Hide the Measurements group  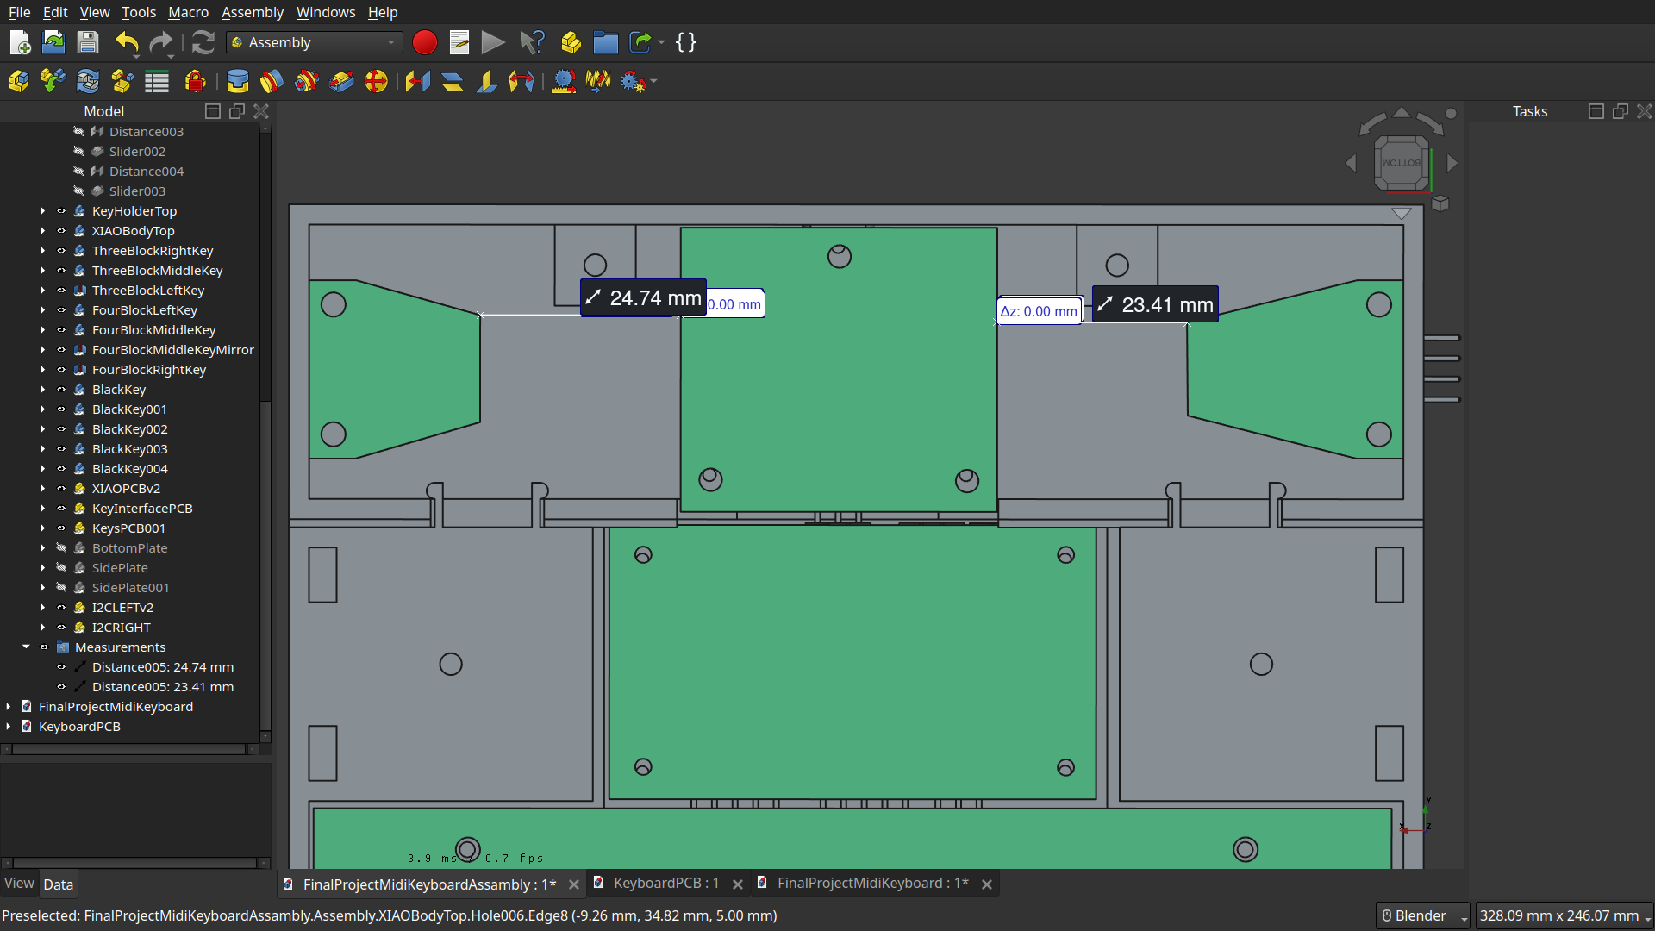pos(44,647)
